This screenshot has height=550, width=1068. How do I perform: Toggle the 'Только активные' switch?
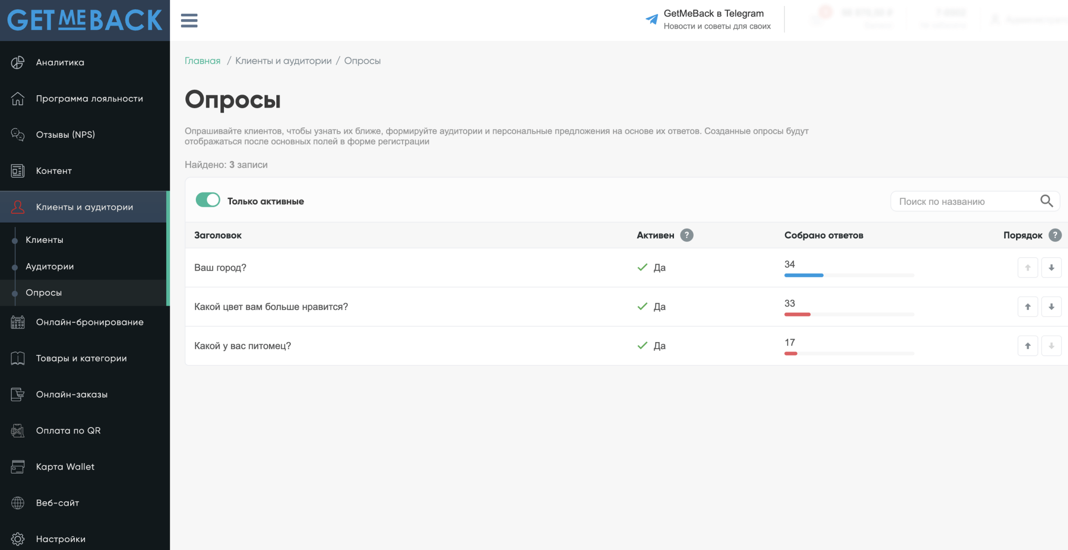click(208, 200)
